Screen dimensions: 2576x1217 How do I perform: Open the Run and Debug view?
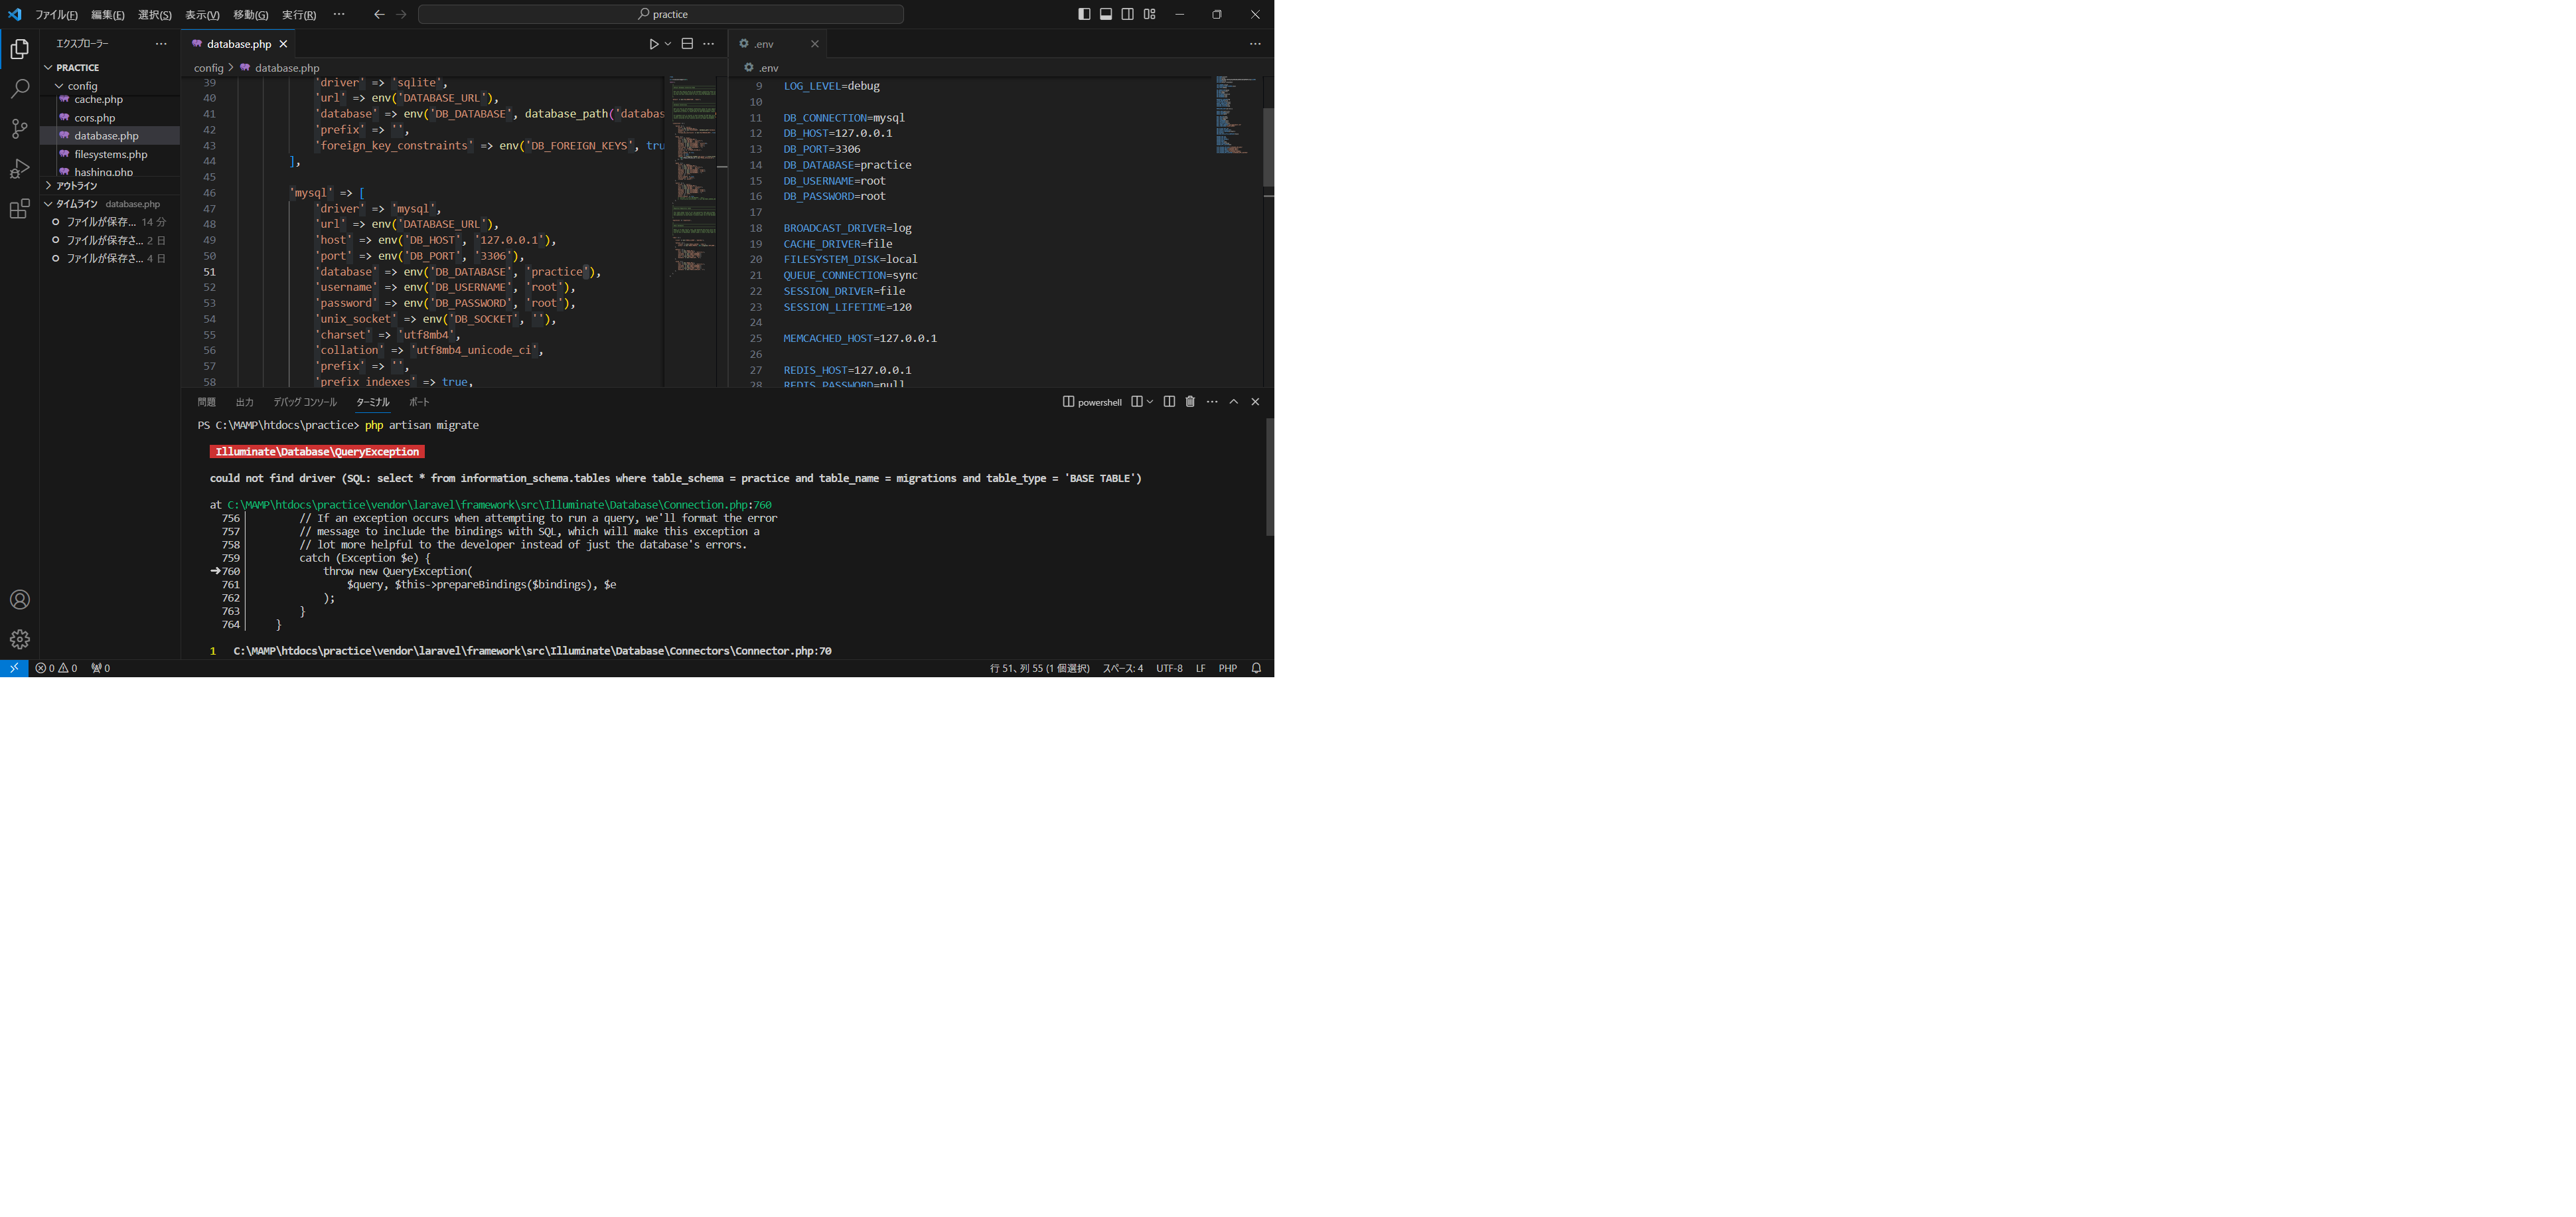[19, 168]
